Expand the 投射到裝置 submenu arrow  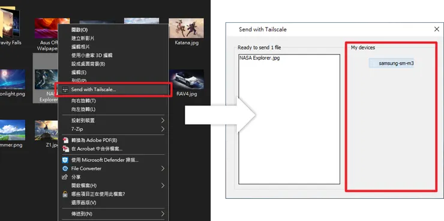pos(163,120)
